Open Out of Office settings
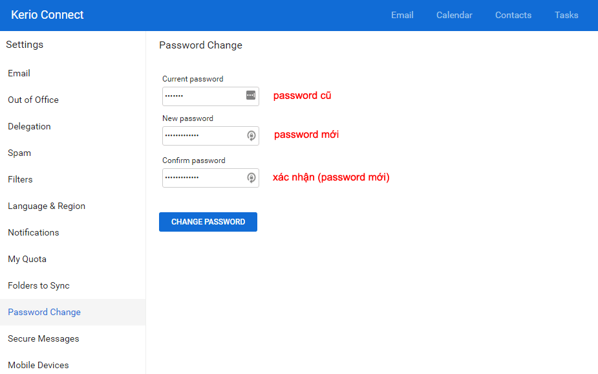This screenshot has height=374, width=598. (x=33, y=100)
